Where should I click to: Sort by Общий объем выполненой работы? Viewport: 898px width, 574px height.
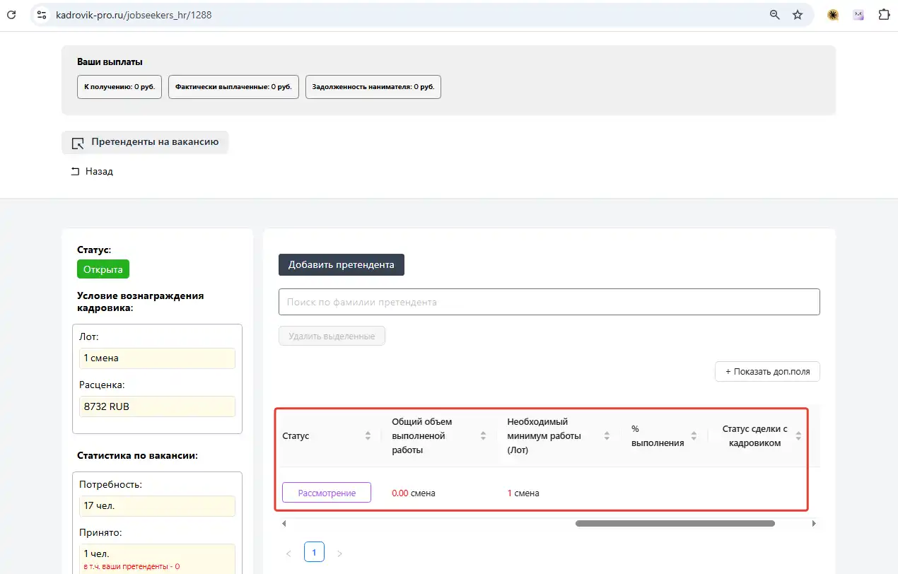(483, 436)
